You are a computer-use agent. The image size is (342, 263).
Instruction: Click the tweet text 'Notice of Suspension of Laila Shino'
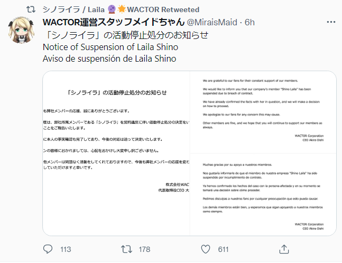pos(110,47)
